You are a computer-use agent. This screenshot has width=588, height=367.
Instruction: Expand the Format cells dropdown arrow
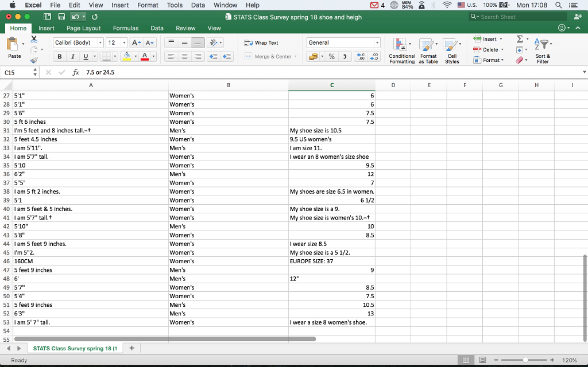point(502,60)
